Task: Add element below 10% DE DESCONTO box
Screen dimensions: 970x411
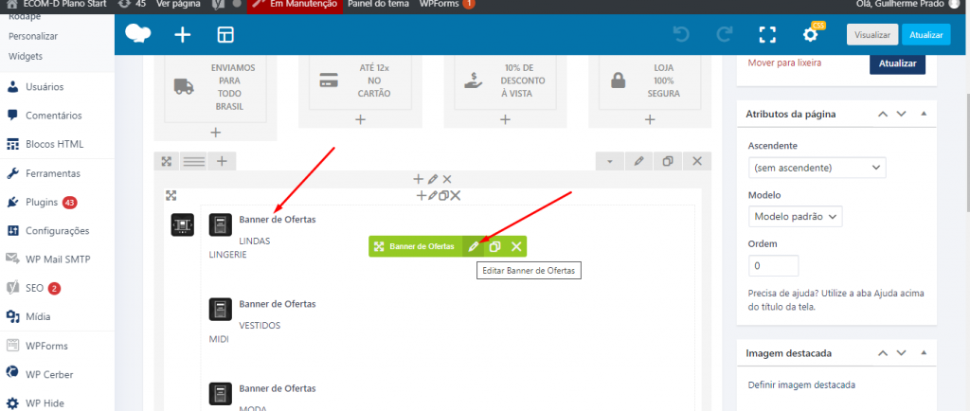Action: 506,119
